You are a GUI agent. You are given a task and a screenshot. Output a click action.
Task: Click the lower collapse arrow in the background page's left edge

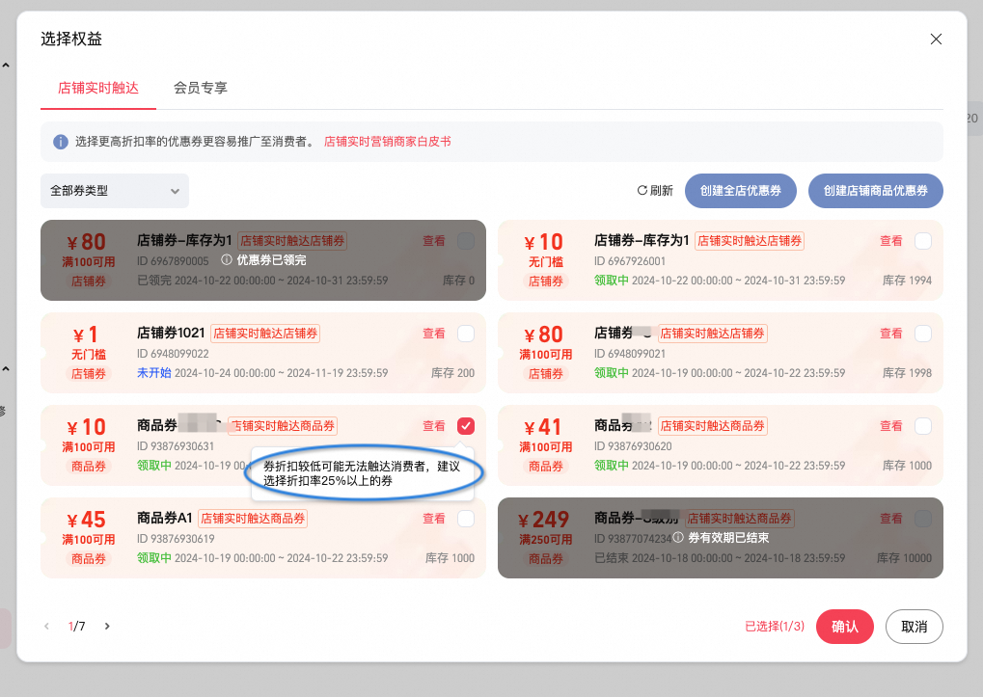(6, 369)
